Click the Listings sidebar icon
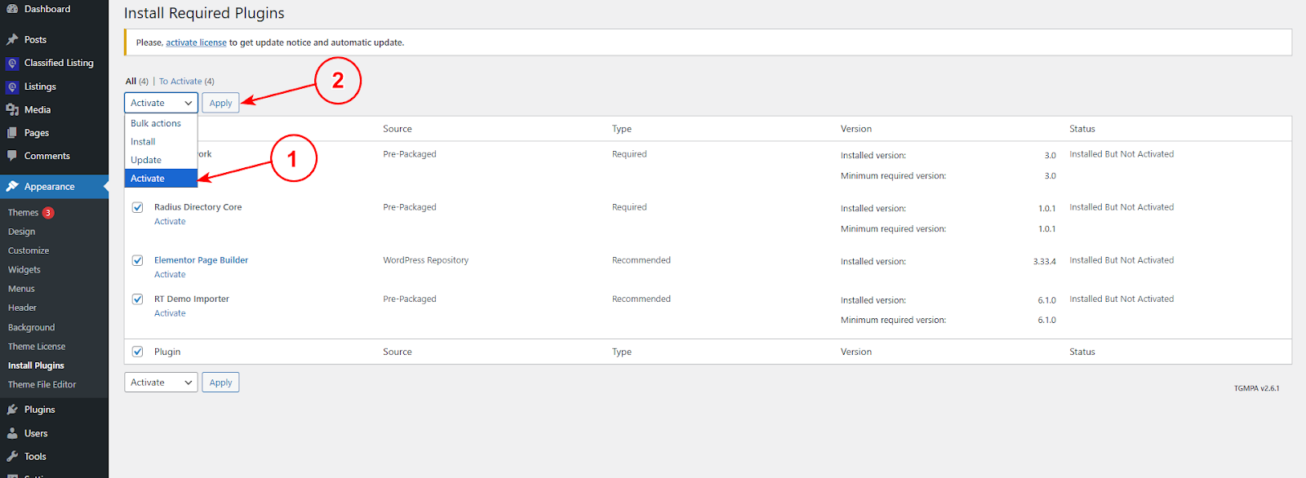The height and width of the screenshot is (478, 1306). tap(12, 86)
